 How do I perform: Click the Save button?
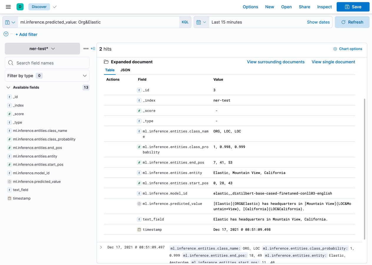[353, 7]
